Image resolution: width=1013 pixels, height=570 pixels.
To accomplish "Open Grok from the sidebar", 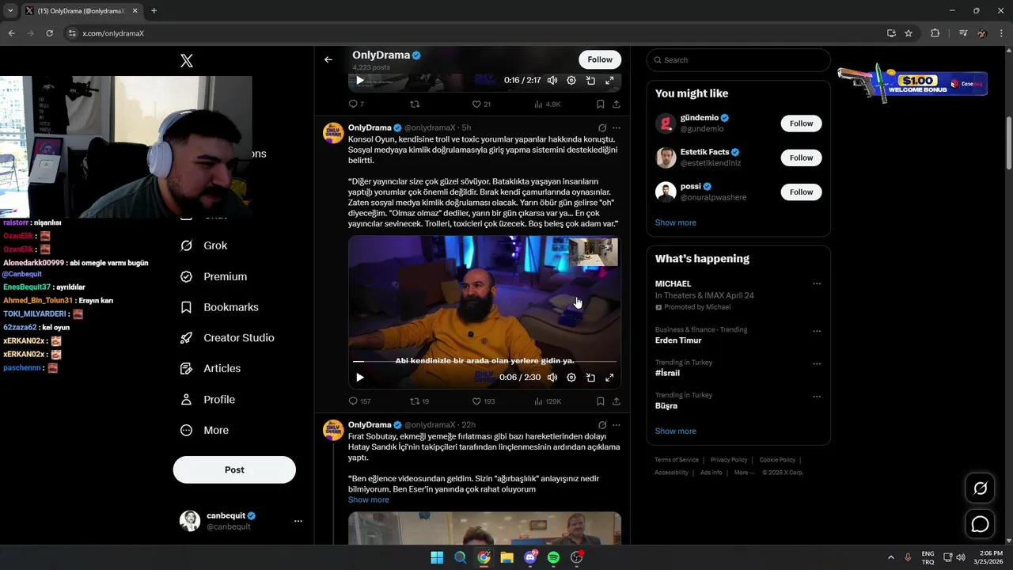I will coord(204,245).
